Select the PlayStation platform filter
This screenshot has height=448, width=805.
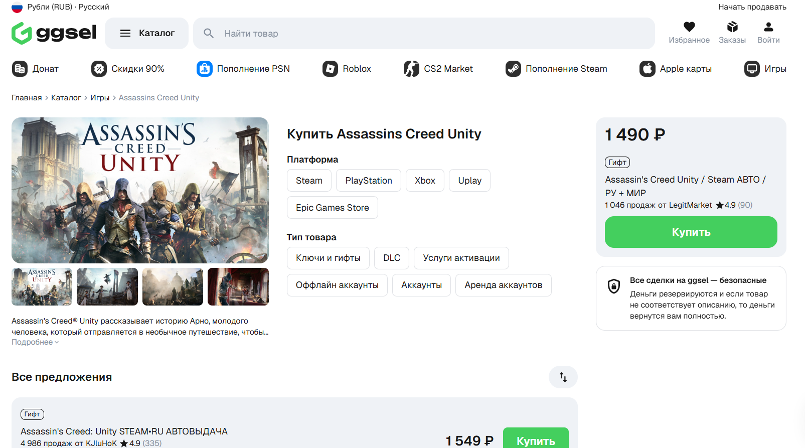pyautogui.click(x=369, y=181)
